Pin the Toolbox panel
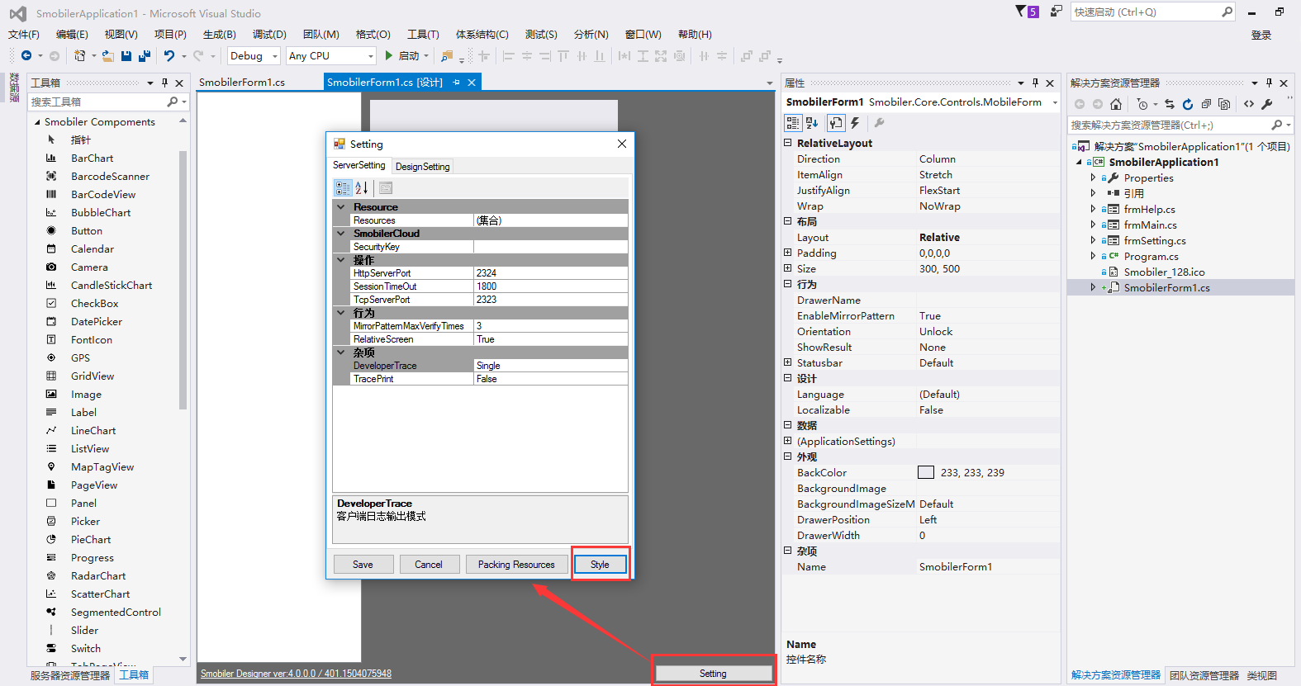 click(164, 83)
